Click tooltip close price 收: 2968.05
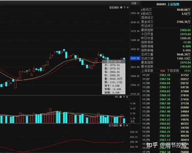This screenshot has width=192, height=153. [112, 75]
